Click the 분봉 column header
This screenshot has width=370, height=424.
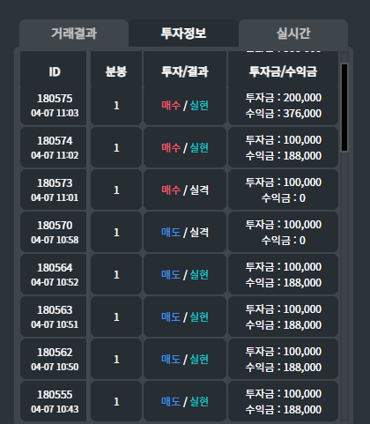click(x=116, y=71)
